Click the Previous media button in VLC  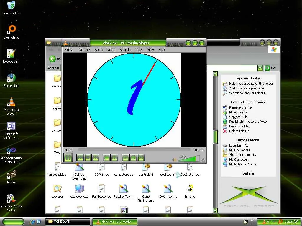[x=80, y=158]
